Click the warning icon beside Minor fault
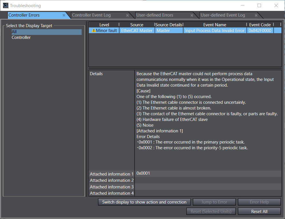Screen dimensions: 285x219 coord(93,31)
